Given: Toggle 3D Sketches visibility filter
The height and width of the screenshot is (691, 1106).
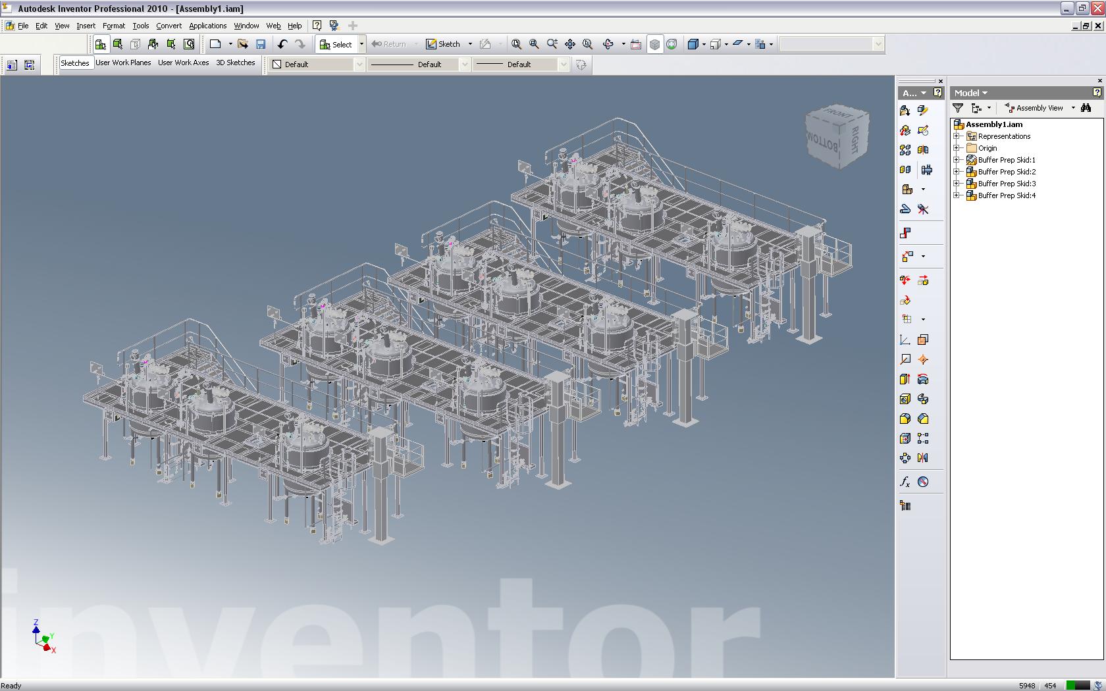Looking at the screenshot, I should tap(236, 63).
